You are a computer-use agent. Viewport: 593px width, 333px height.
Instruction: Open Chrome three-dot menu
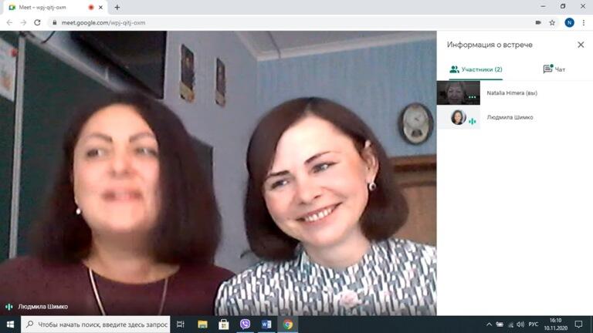pos(584,22)
